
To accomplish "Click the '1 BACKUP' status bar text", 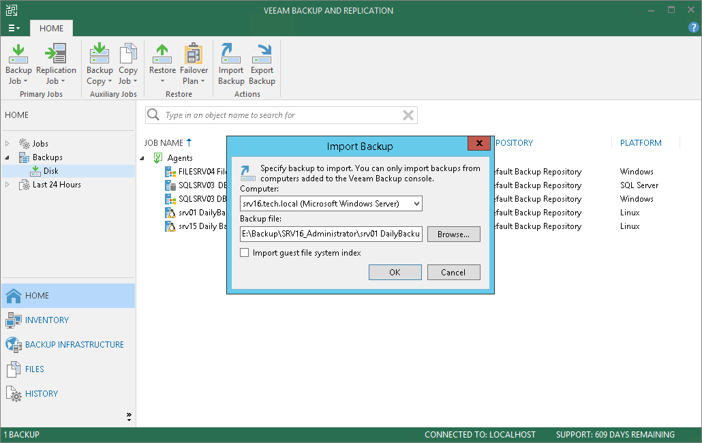I will point(22,435).
